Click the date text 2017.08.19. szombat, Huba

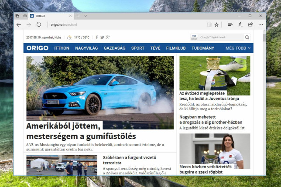(x=44, y=37)
